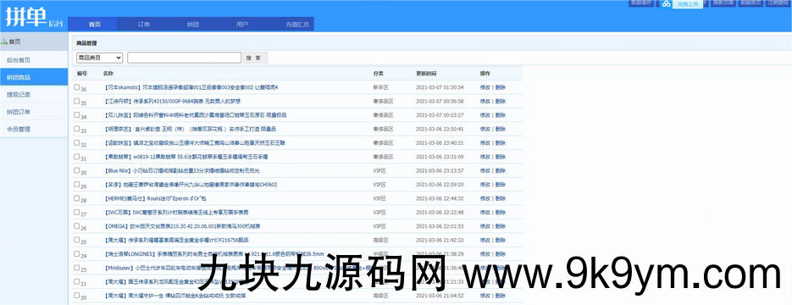Focus the product search text field
Image resolution: width=792 pixels, height=305 pixels.
tap(185, 58)
